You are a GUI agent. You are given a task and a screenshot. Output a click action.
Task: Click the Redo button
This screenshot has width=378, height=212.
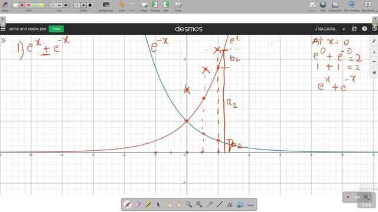coord(132,6)
